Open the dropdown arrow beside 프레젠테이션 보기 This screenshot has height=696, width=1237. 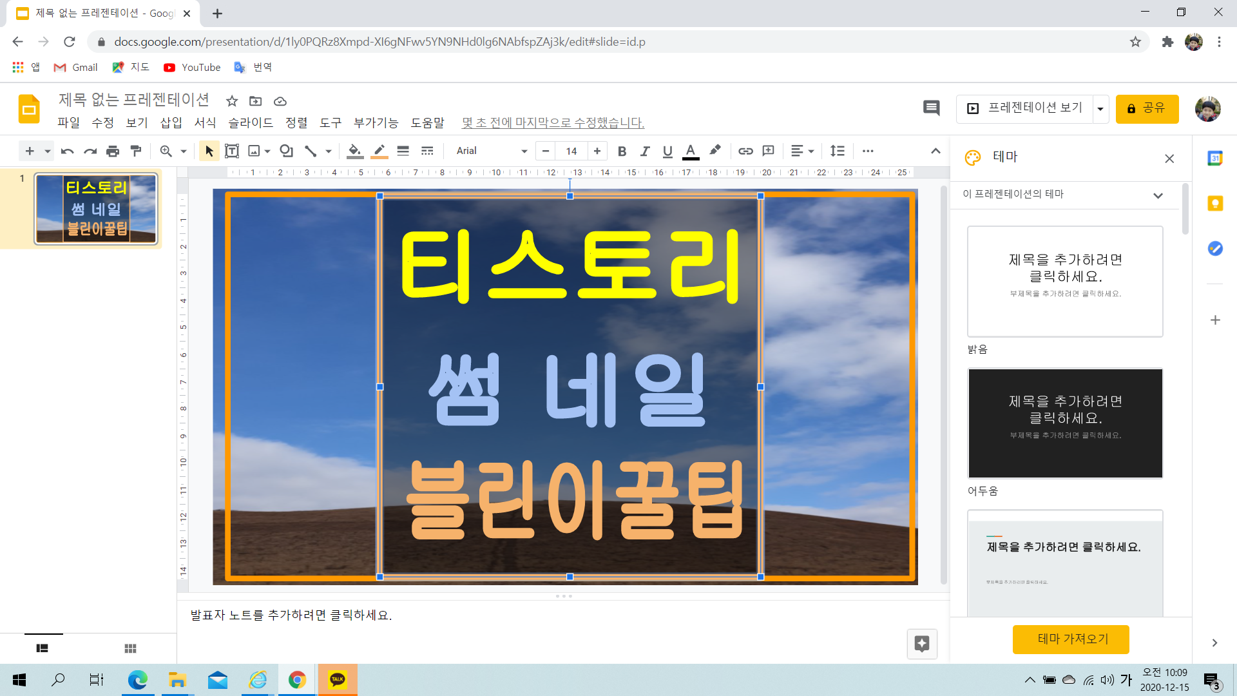(1100, 109)
